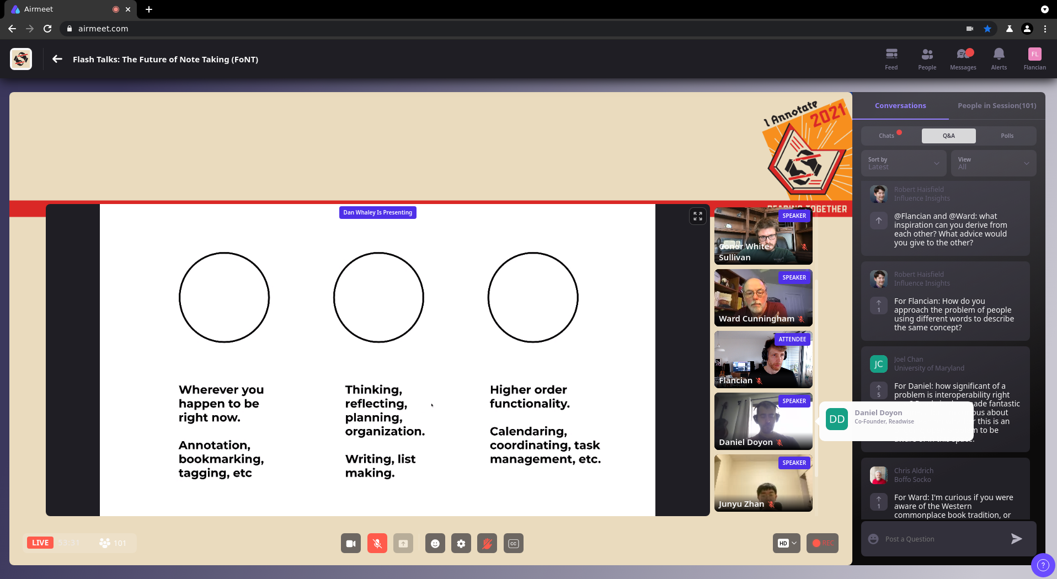Open the browser profile icon
Image resolution: width=1057 pixels, height=579 pixels.
pyautogui.click(x=1027, y=29)
